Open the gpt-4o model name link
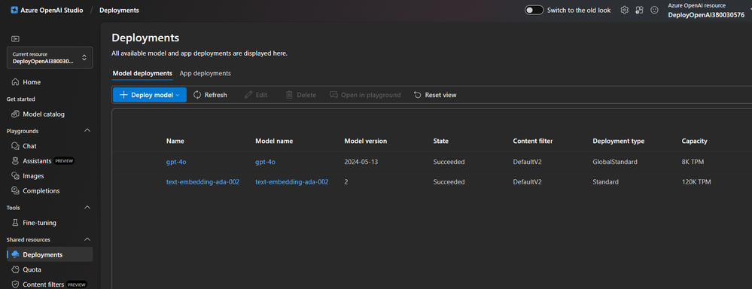Image resolution: width=752 pixels, height=289 pixels. [265, 162]
